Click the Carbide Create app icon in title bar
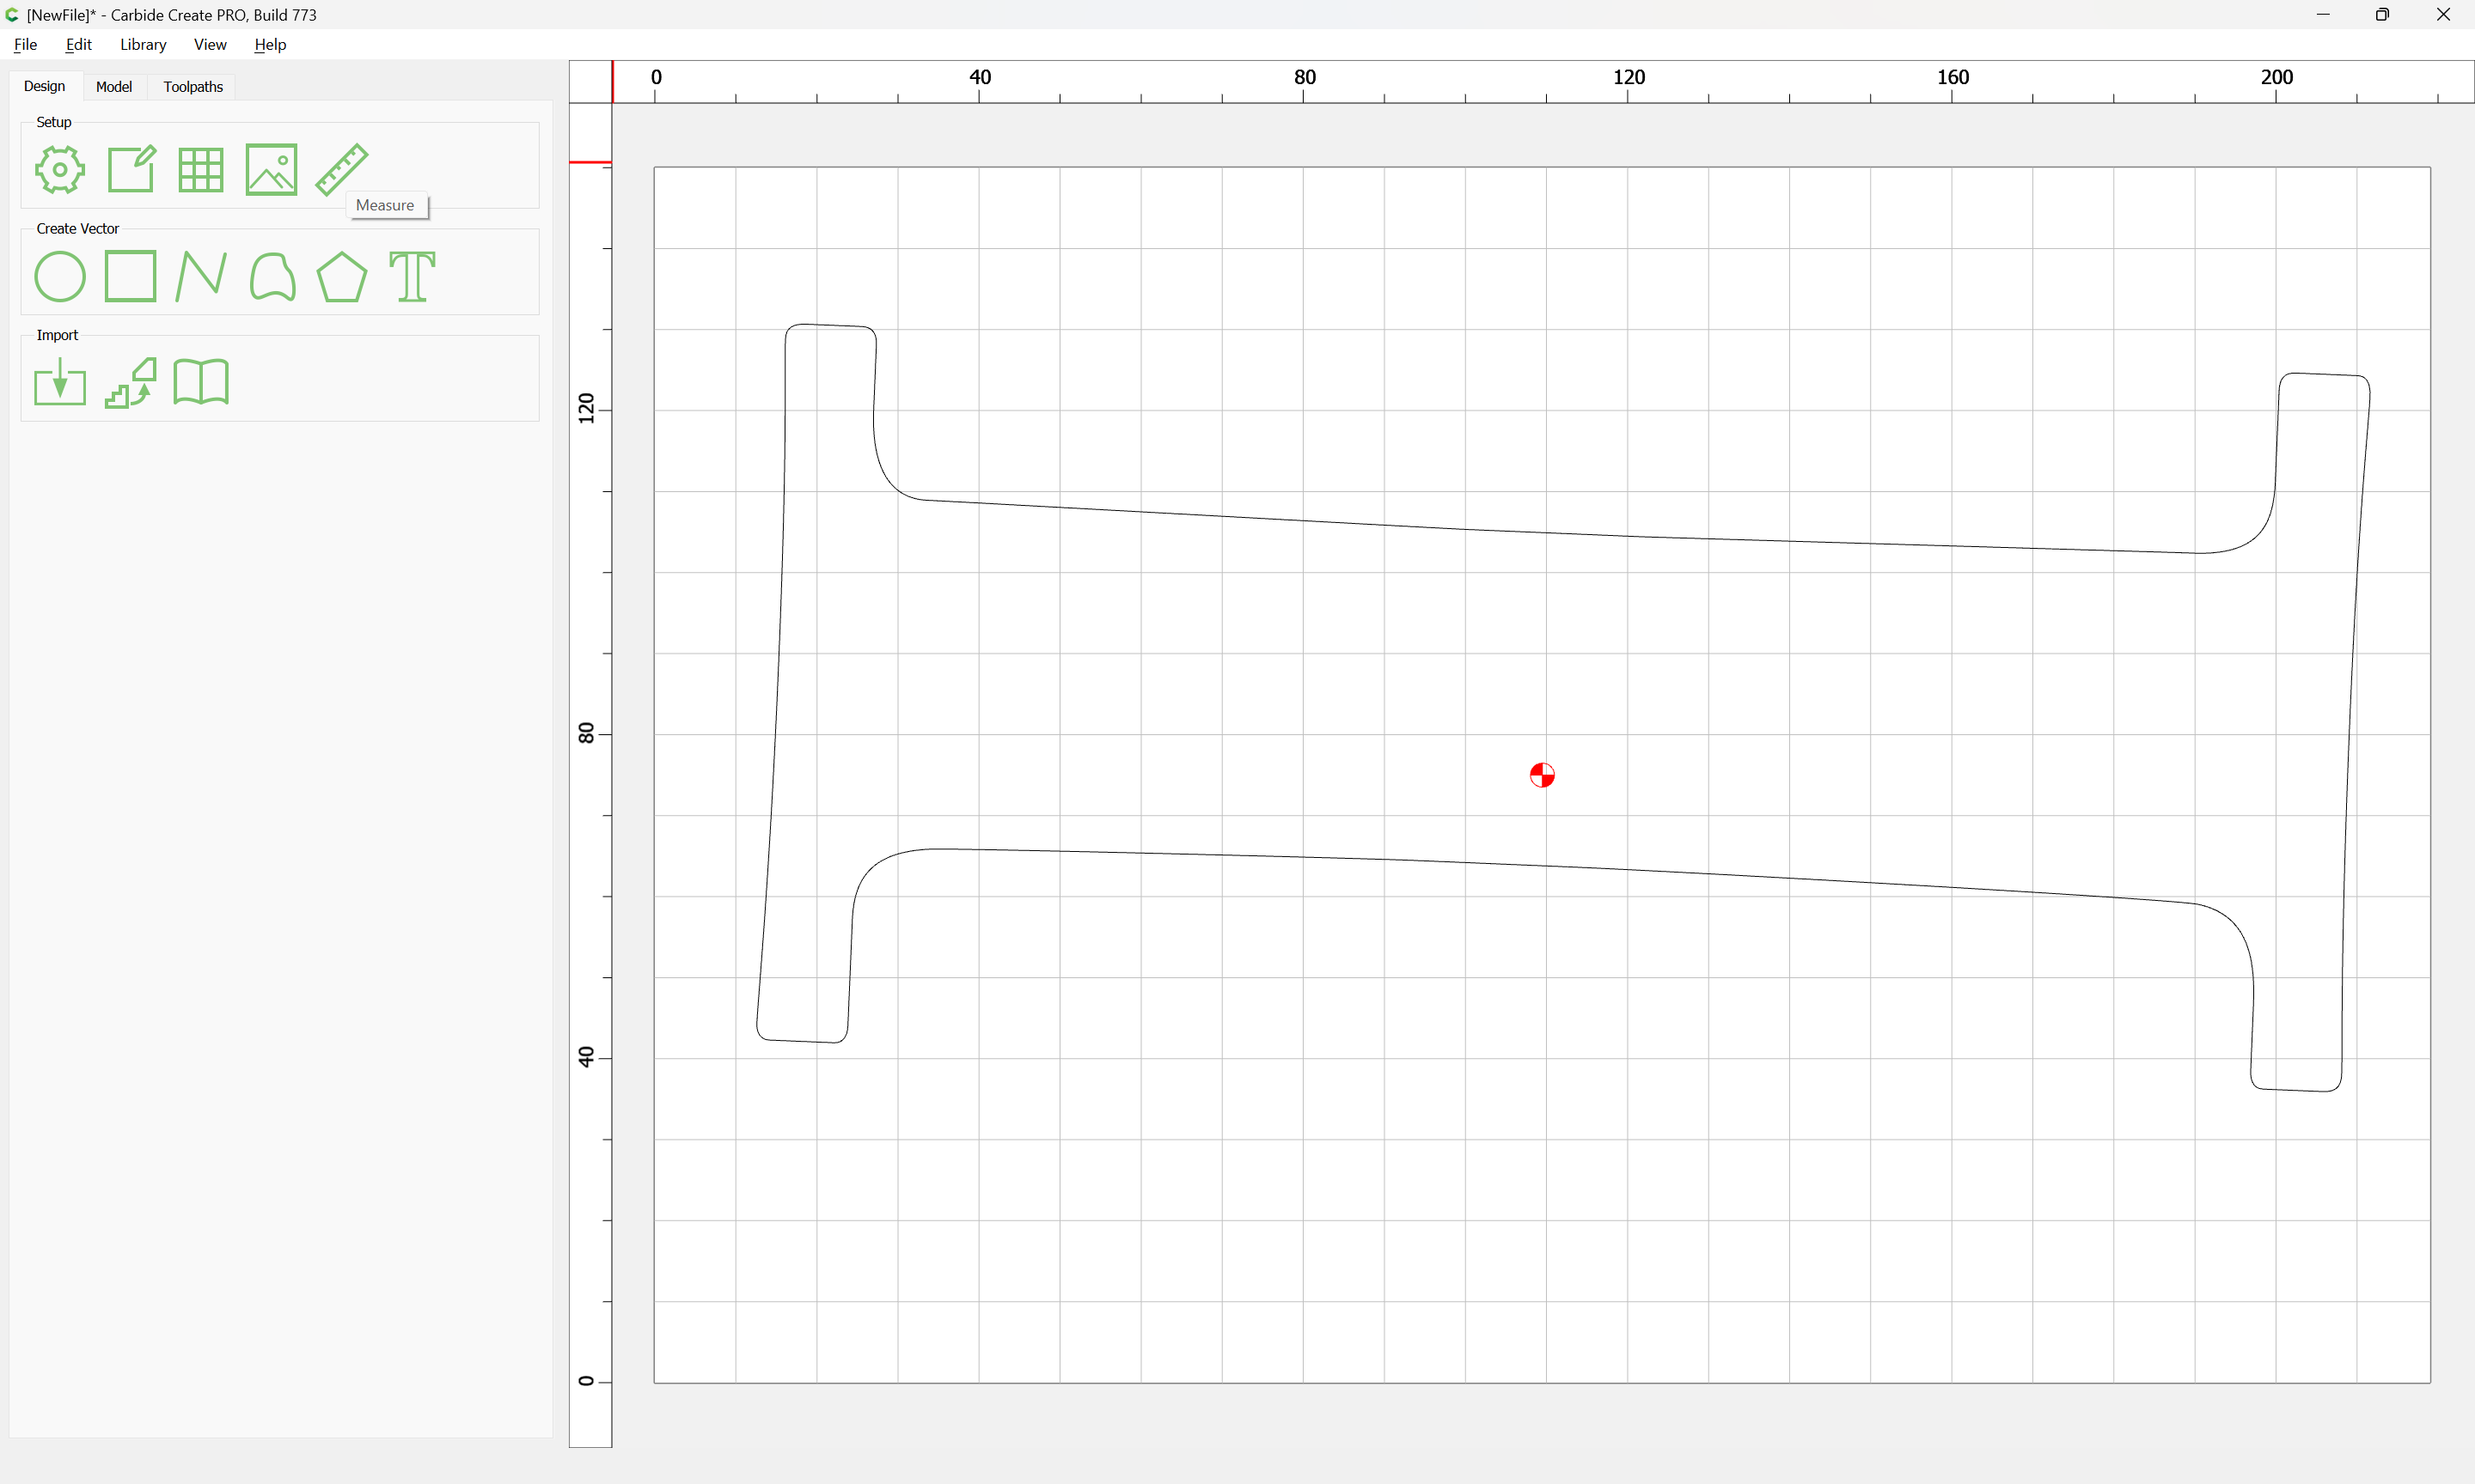 pyautogui.click(x=12, y=15)
